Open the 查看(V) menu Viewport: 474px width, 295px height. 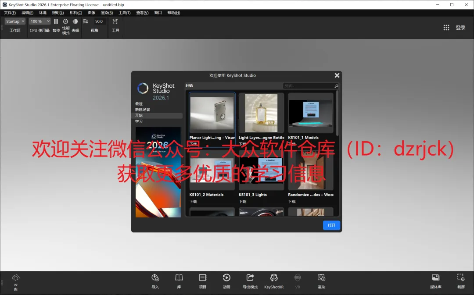[x=142, y=13]
